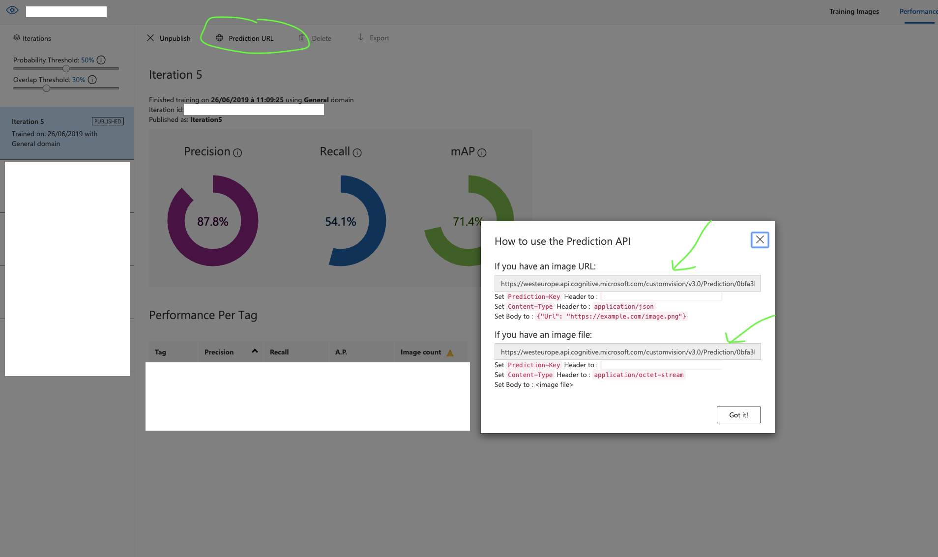
Task: Switch to the Performance tab
Action: tap(918, 11)
